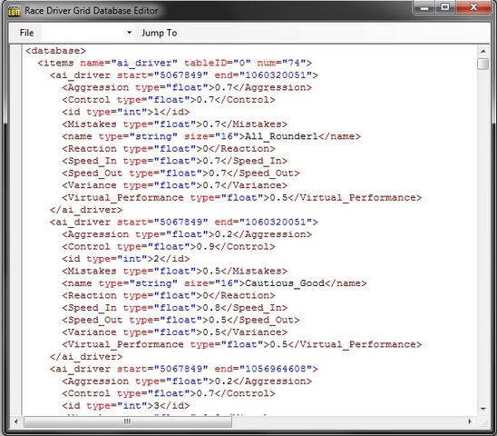Viewport: 497px width, 436px height.
Task: Open the File menu
Action: click(x=26, y=33)
